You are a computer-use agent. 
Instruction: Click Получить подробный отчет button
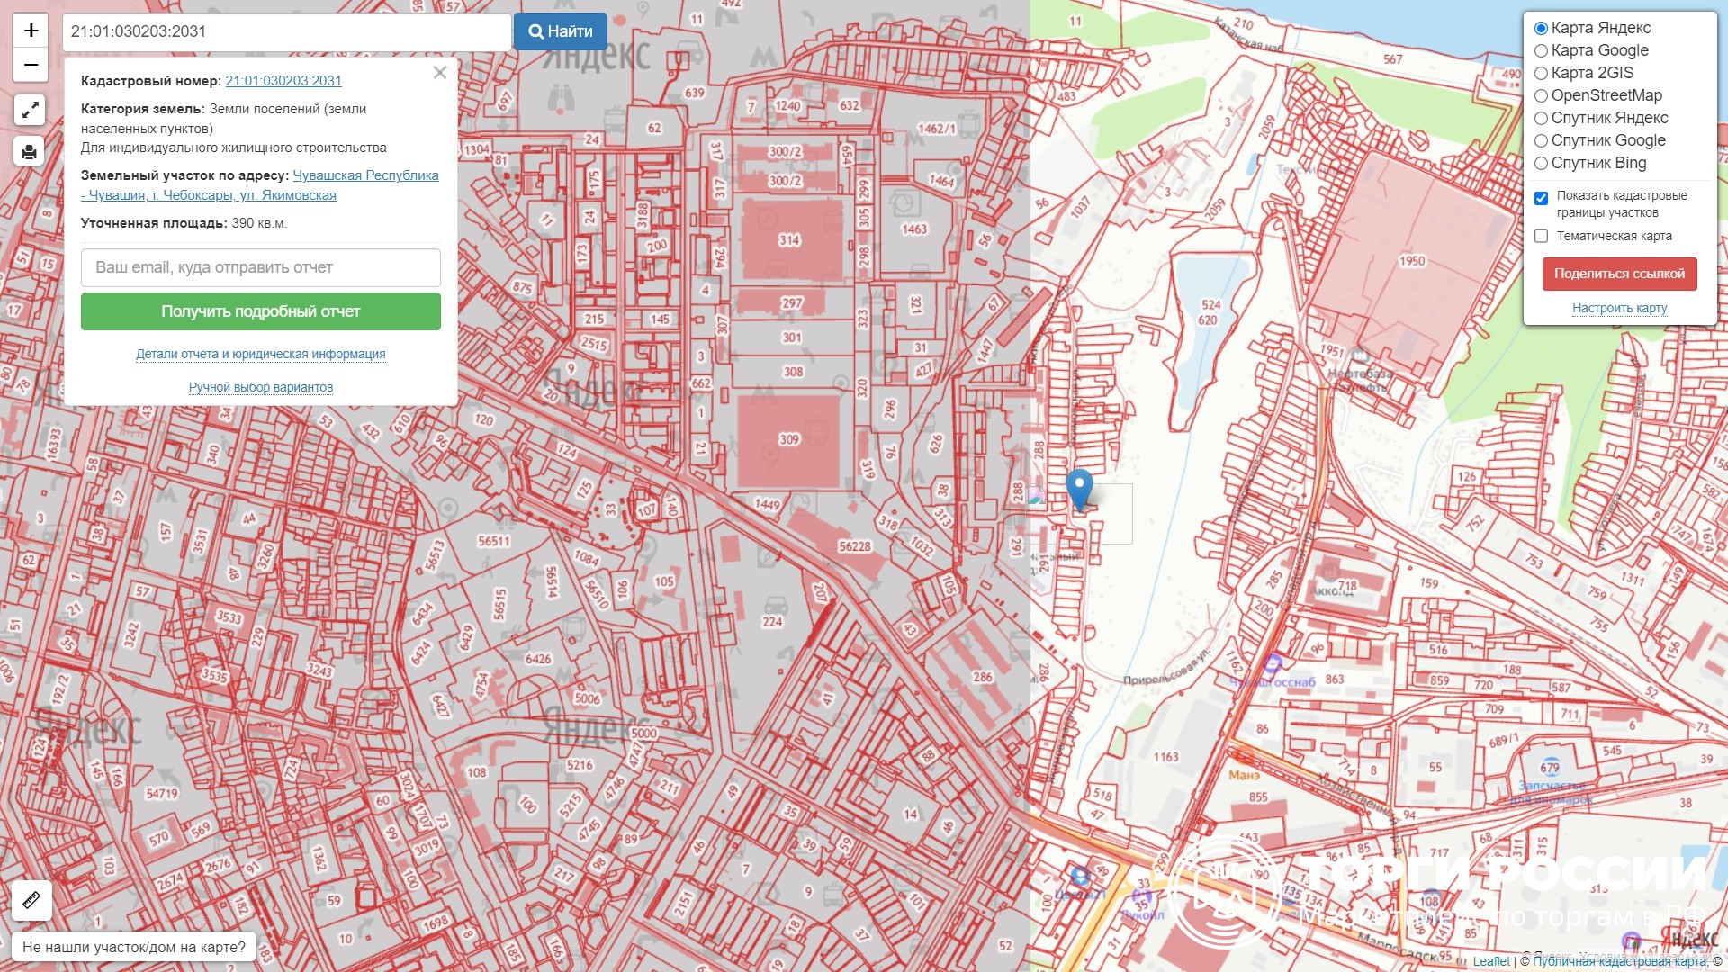point(261,311)
